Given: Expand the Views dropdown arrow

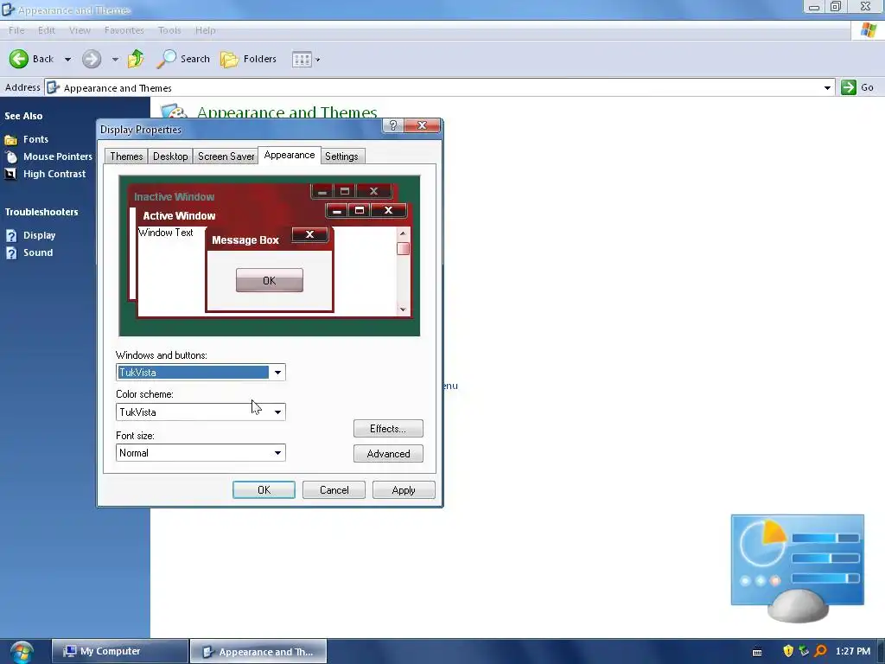Looking at the screenshot, I should [318, 60].
